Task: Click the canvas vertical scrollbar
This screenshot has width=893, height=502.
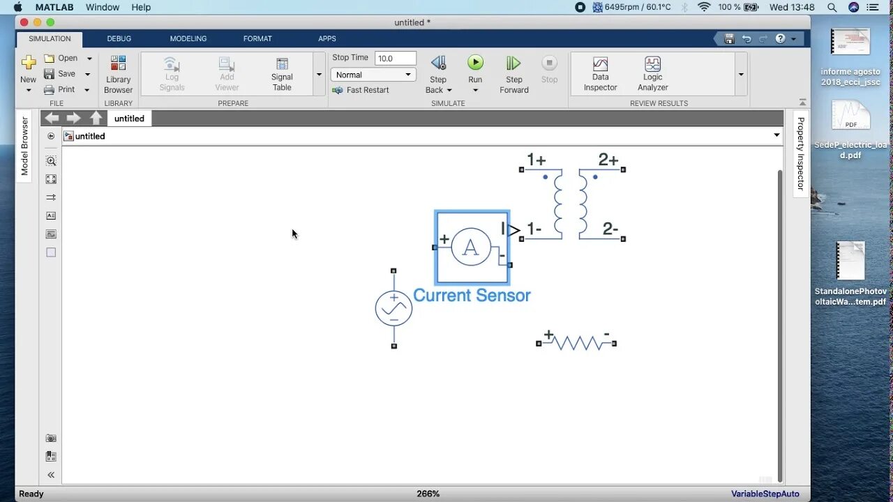Action: (781, 324)
